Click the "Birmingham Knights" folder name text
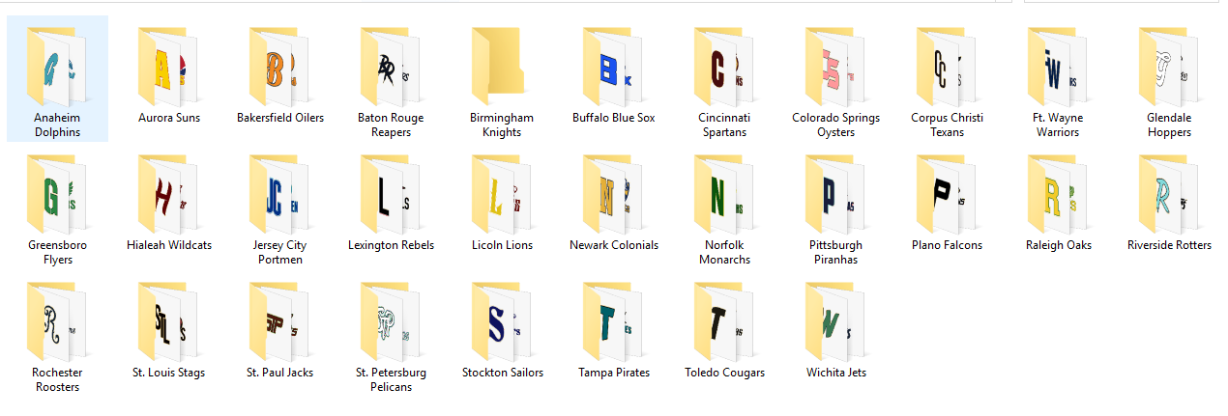1228x416 pixels. (502, 125)
